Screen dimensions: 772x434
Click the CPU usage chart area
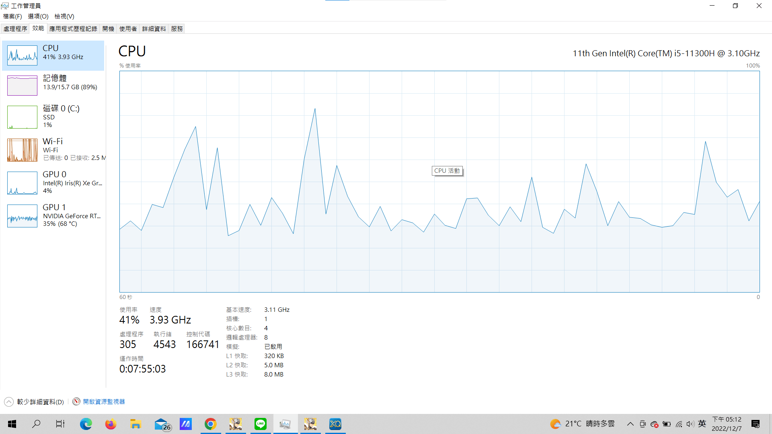pyautogui.click(x=439, y=241)
